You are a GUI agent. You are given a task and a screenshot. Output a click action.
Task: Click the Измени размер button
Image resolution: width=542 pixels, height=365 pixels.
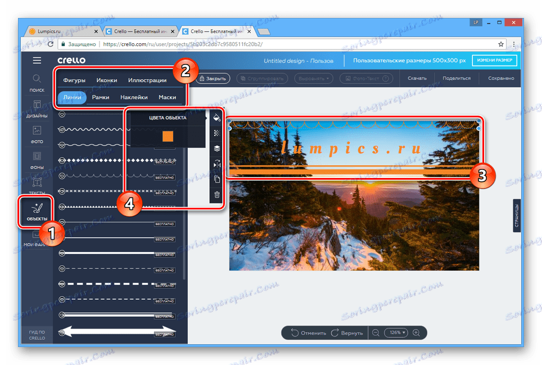[x=495, y=61]
